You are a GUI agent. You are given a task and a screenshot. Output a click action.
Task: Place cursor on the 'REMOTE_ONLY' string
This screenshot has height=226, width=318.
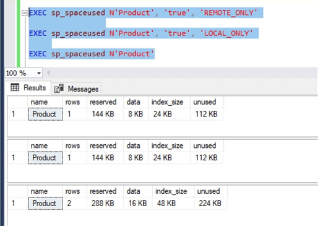pyautogui.click(x=229, y=13)
